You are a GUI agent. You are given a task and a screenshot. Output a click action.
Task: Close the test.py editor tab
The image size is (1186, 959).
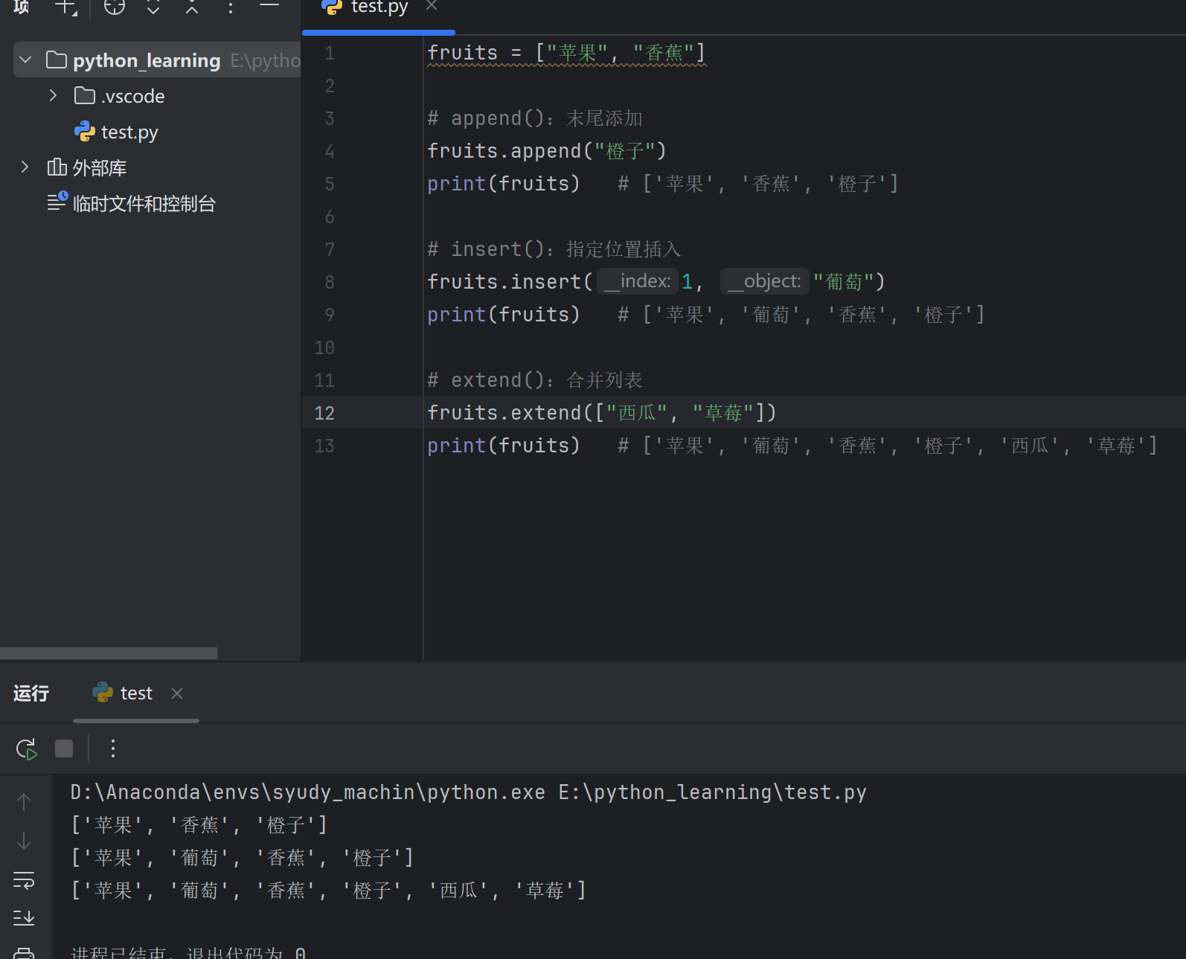click(x=432, y=6)
